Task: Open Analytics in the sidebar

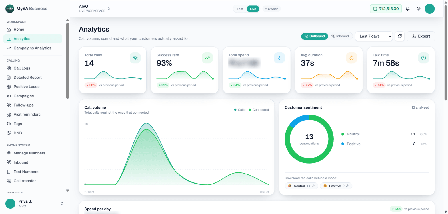Action: tap(33, 39)
